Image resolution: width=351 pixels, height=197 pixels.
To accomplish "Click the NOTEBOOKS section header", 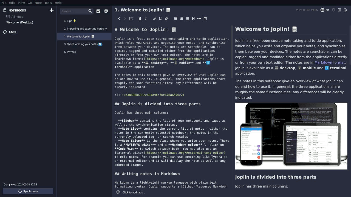I will click(17, 10).
